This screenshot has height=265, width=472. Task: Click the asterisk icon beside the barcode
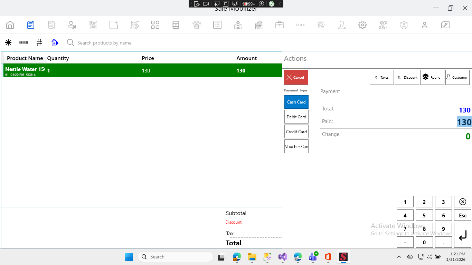pyautogui.click(x=8, y=42)
